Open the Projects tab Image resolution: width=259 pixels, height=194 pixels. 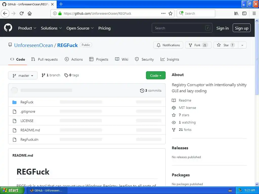tap(99, 59)
